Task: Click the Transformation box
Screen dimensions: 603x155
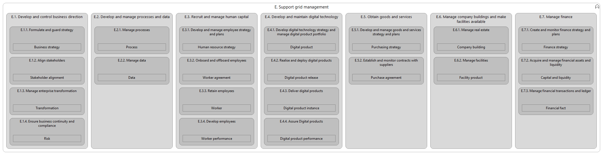Action: (47, 108)
